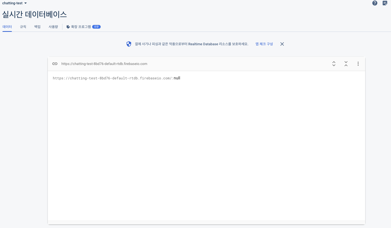Click the shield security icon in banner
Image resolution: width=391 pixels, height=228 pixels.
click(x=129, y=44)
